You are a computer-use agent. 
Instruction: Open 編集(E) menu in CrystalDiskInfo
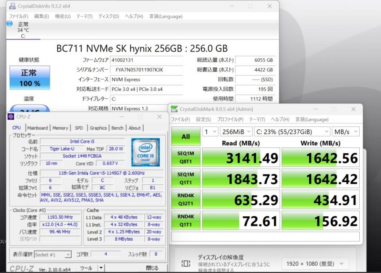pyautogui.click(x=42, y=16)
